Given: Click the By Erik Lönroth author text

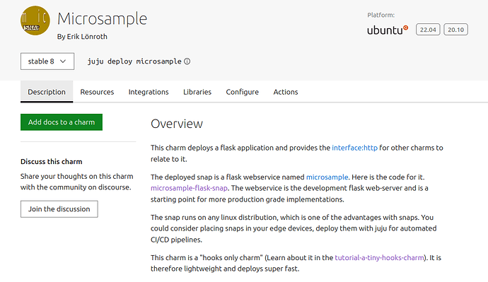Looking at the screenshot, I should (82, 36).
